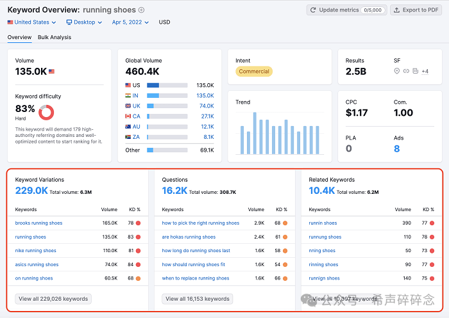
Task: Click the news document icon under SF
Action: pos(415,71)
